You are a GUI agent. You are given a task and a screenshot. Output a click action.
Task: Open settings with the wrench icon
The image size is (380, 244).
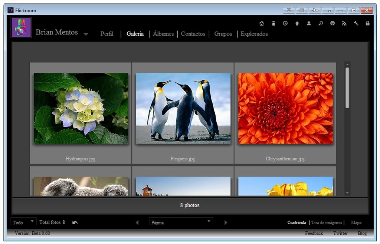[356, 23]
